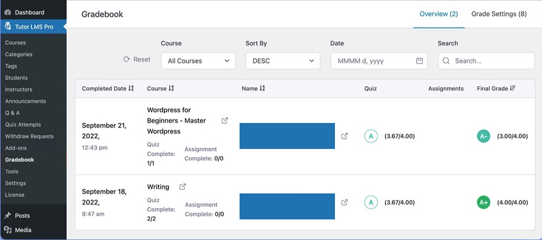Open the calendar icon in Date field

click(x=420, y=61)
